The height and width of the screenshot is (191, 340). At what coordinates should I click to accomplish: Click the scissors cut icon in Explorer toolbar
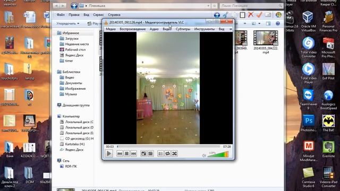[225, 15]
